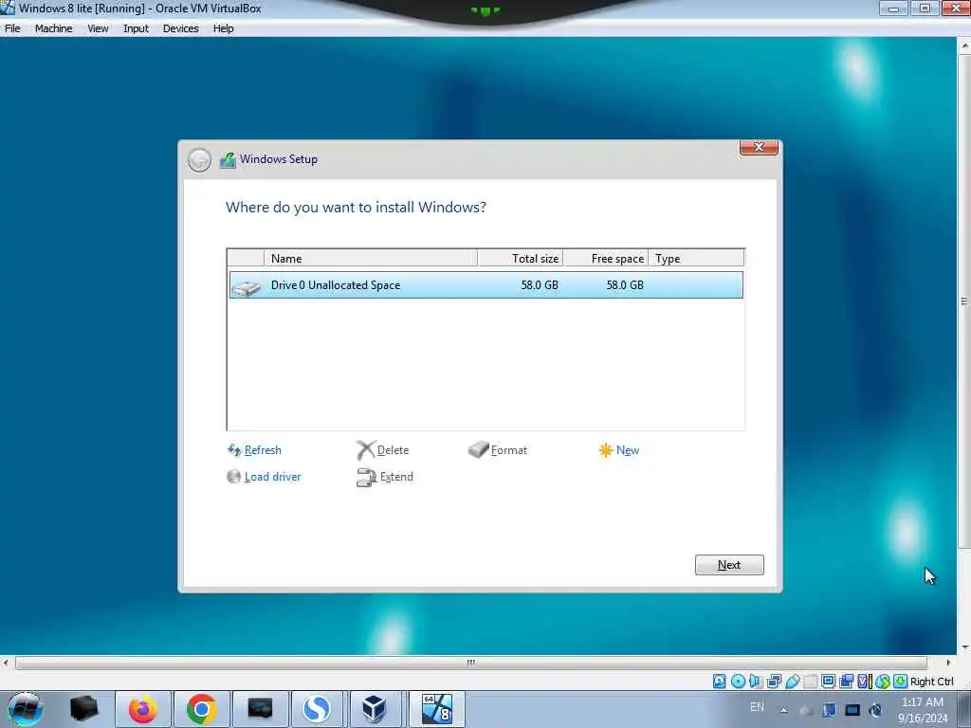Image resolution: width=971 pixels, height=728 pixels.
Task: Click the back arrow in Windows Setup
Action: click(199, 160)
